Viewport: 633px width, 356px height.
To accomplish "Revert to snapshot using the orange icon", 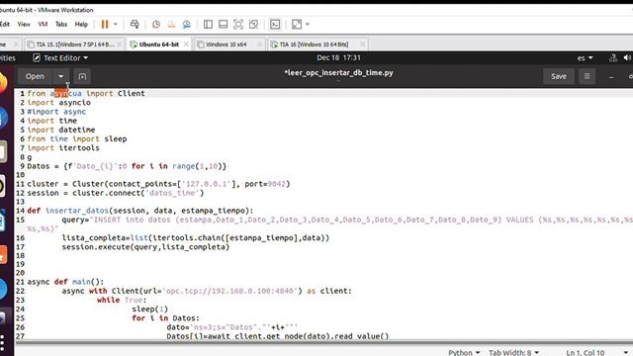I will (x=171, y=24).
